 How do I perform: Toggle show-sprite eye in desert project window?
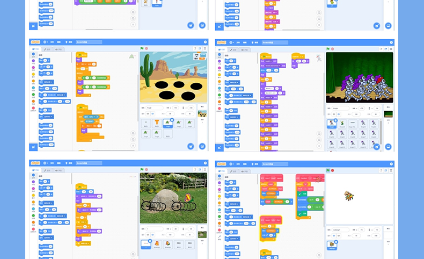point(148,114)
